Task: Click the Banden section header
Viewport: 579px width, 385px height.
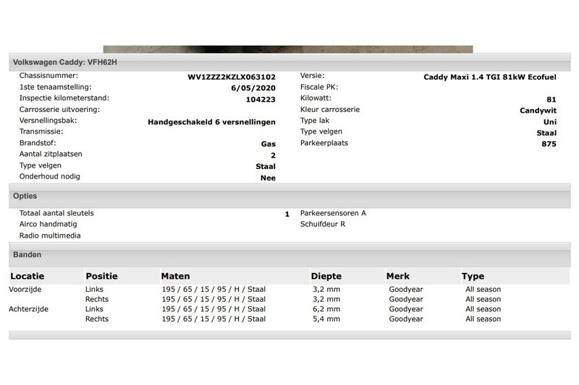Action: (x=28, y=255)
